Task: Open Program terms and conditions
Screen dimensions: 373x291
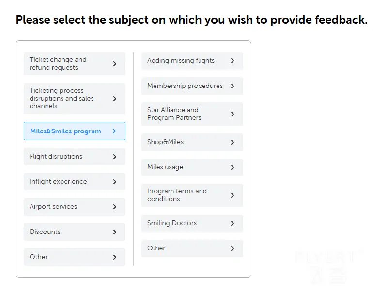Action: click(x=192, y=195)
